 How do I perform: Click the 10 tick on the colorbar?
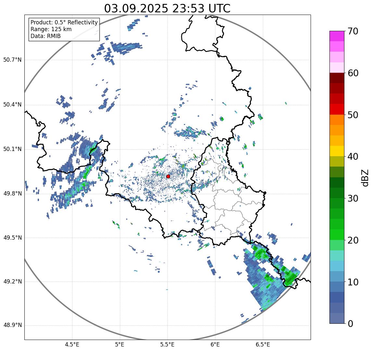[x=353, y=282]
